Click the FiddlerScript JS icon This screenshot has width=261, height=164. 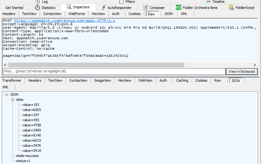click(x=231, y=7)
